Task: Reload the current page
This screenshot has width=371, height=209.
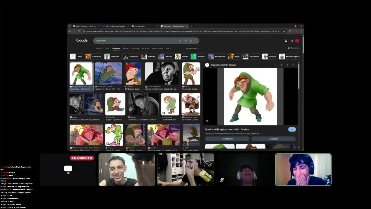Action: 79,31
